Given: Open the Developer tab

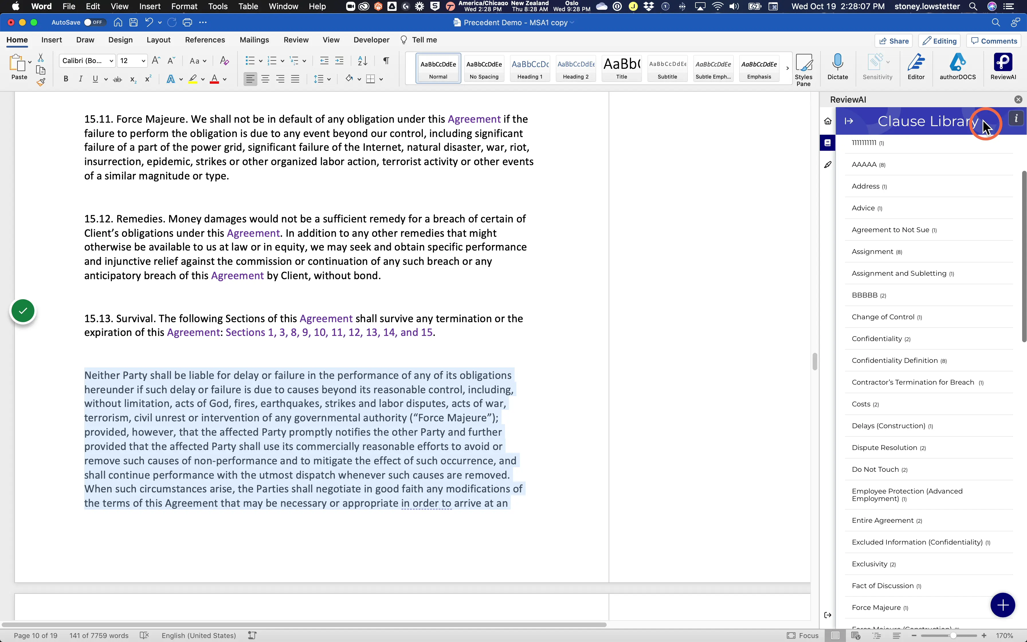Looking at the screenshot, I should pos(371,40).
